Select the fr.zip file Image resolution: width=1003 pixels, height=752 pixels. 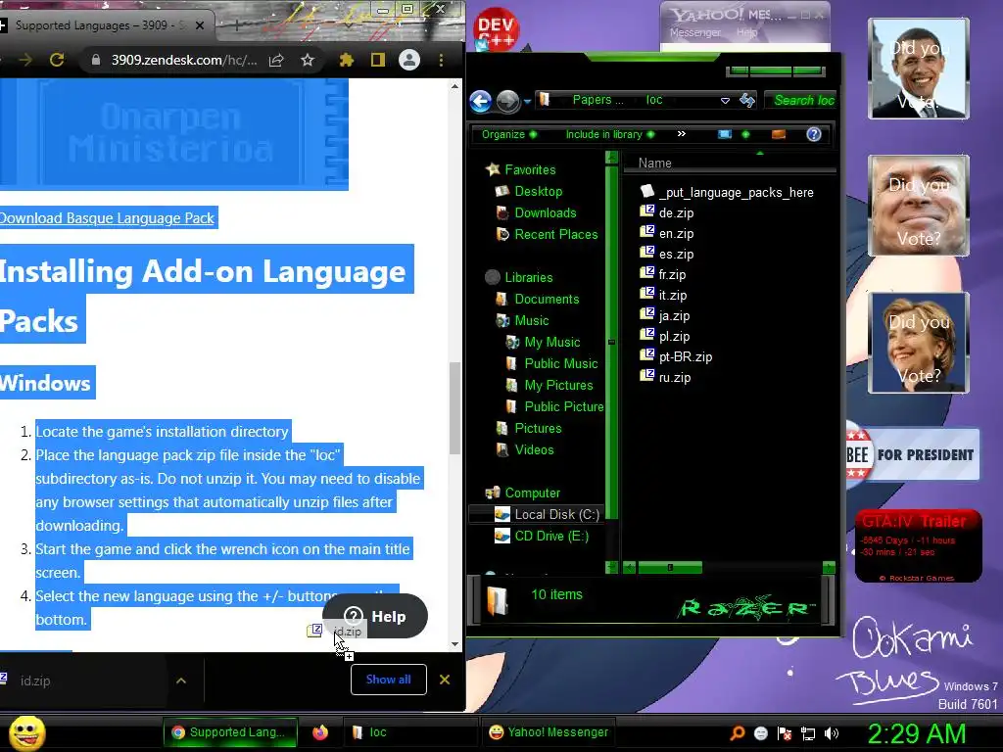pos(663,274)
